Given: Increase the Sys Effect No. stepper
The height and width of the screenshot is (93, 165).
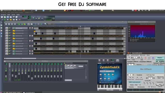Looking at the screenshot, I should (x=134, y=65).
